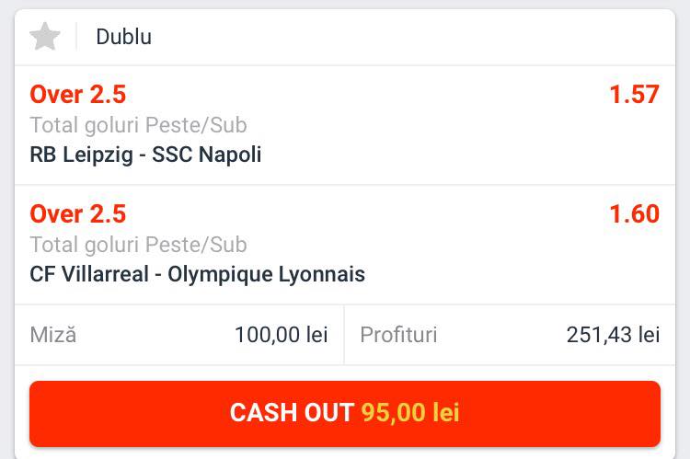Click the 100,00 lei stake amount
The width and height of the screenshot is (690, 459).
pos(282,335)
